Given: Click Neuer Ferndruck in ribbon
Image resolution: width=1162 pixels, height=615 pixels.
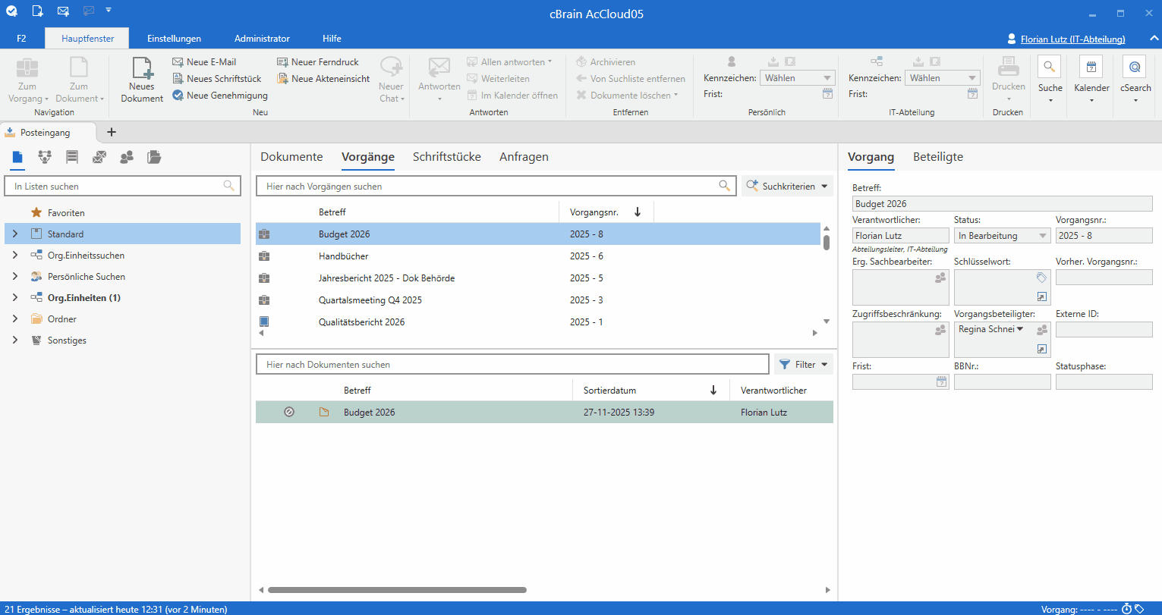Looking at the screenshot, I should (318, 62).
